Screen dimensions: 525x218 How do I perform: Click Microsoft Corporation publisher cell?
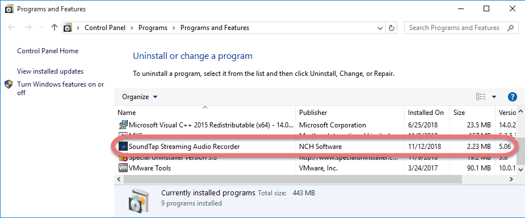coord(333,125)
